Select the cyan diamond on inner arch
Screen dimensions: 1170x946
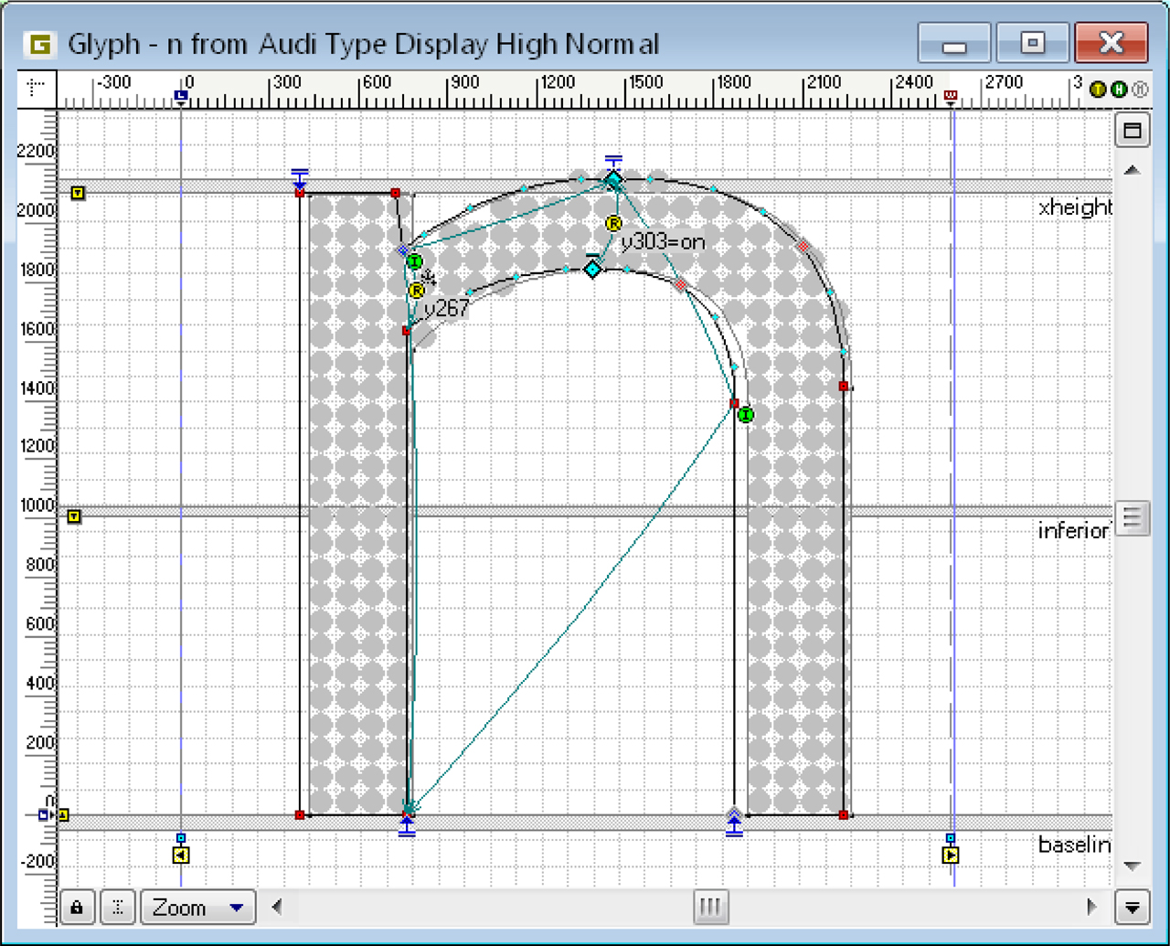pos(592,270)
